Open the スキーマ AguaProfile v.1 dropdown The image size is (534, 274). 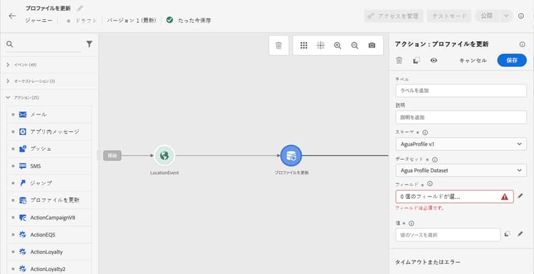[461, 144]
